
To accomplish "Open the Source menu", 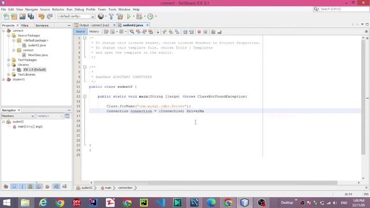I will pyautogui.click(x=45, y=9).
